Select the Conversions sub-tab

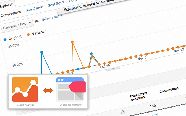11,12
